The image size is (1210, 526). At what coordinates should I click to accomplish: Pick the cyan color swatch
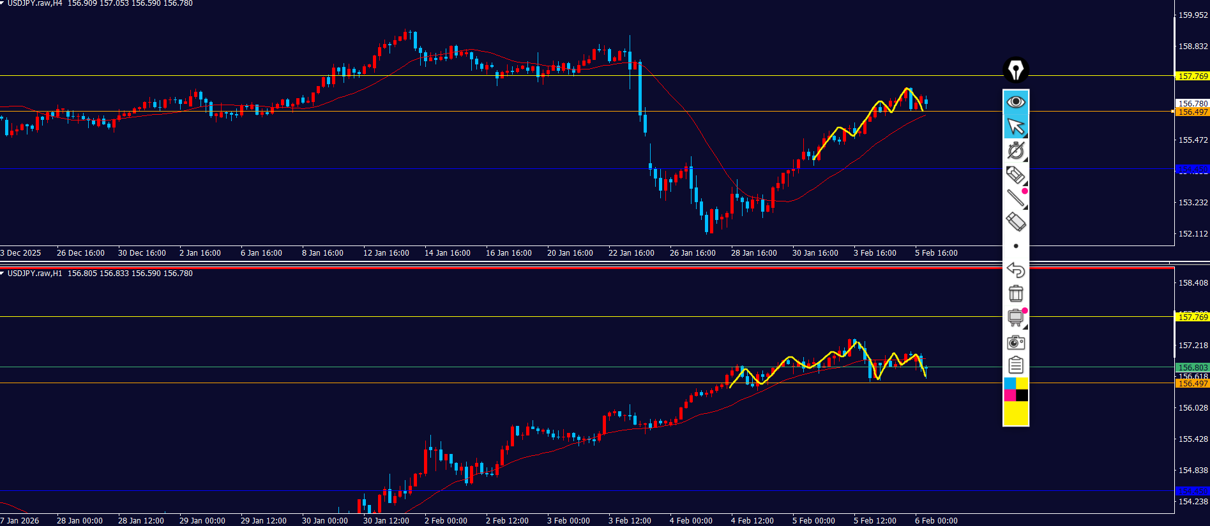(x=1010, y=383)
